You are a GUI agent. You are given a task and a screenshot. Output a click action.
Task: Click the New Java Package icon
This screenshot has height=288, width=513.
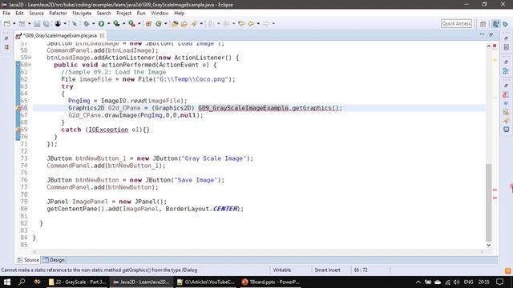(x=148, y=23)
